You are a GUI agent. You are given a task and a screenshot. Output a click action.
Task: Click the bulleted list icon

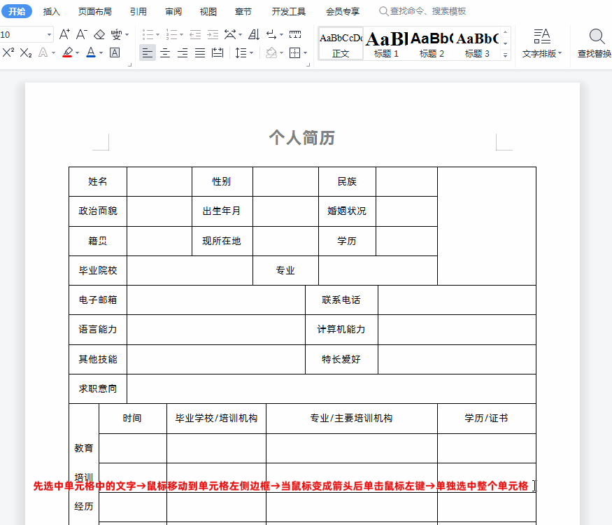(x=148, y=34)
